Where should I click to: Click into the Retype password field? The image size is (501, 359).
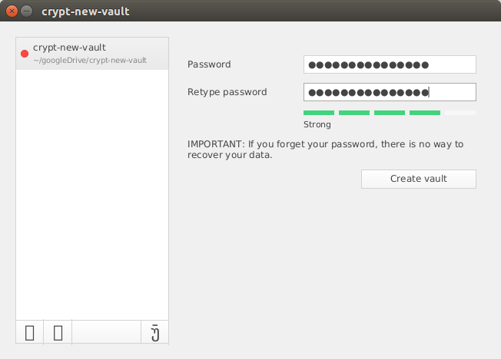pyautogui.click(x=390, y=92)
